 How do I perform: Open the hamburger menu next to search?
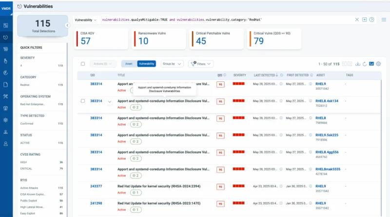point(384,20)
